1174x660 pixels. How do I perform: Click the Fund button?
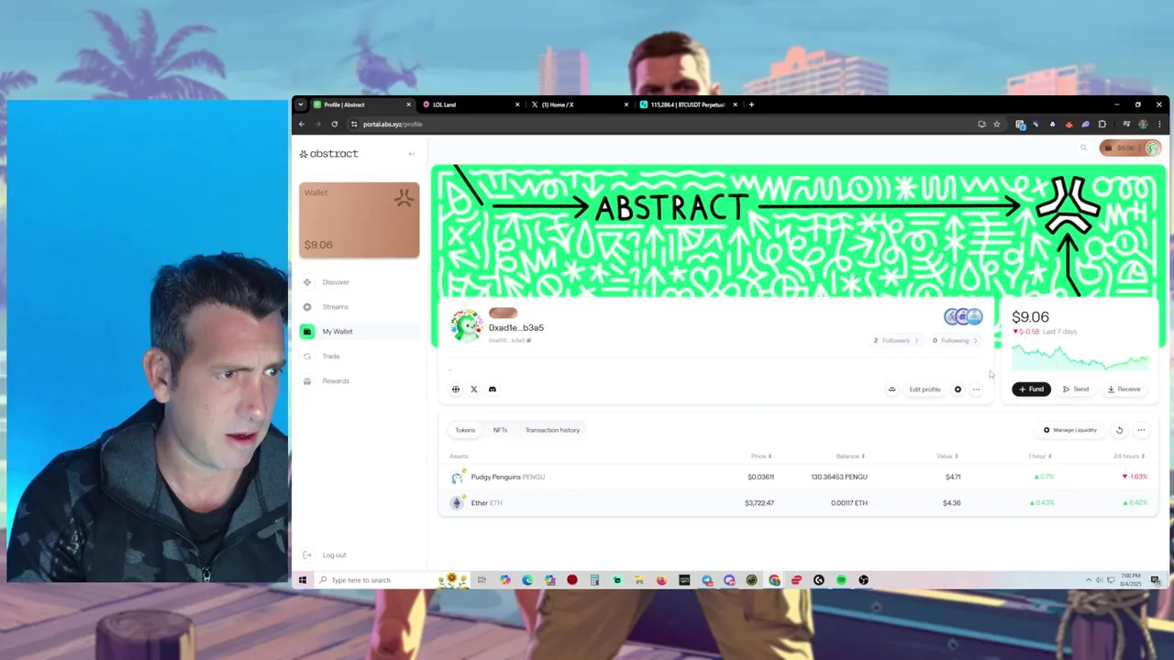[x=1031, y=390]
